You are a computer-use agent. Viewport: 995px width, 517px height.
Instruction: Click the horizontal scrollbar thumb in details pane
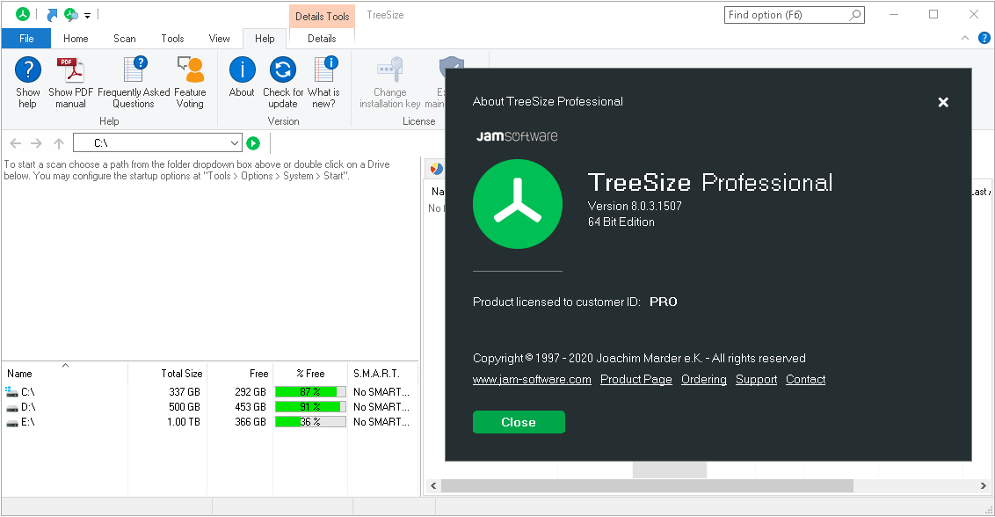click(x=647, y=486)
